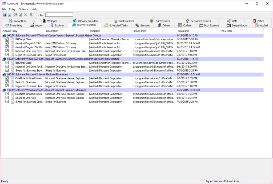Open the Options menu
The image size is (273, 184).
tap(23, 9)
